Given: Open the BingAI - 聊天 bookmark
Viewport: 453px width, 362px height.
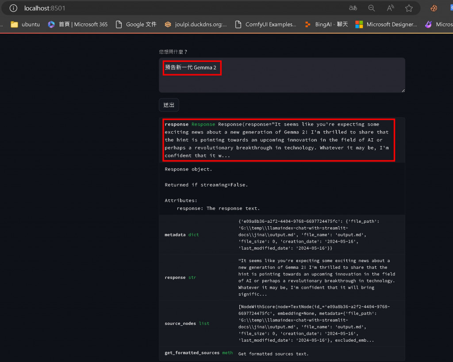Looking at the screenshot, I should 326,25.
